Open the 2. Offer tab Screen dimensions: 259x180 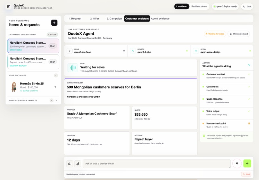click(x=94, y=19)
